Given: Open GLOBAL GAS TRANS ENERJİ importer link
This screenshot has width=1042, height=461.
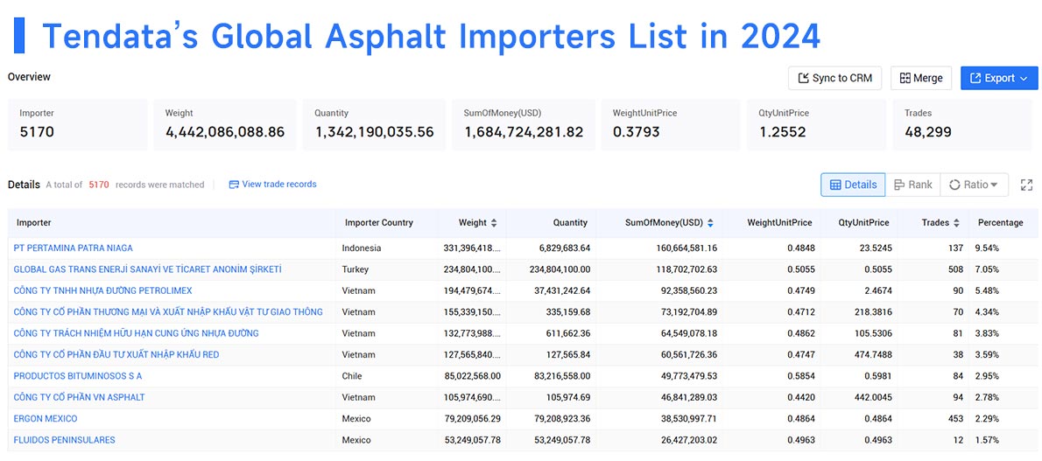Looking at the screenshot, I should pyautogui.click(x=147, y=269).
